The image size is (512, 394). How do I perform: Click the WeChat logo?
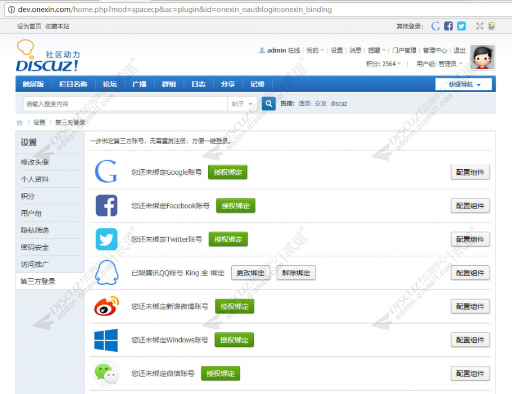pos(106,373)
